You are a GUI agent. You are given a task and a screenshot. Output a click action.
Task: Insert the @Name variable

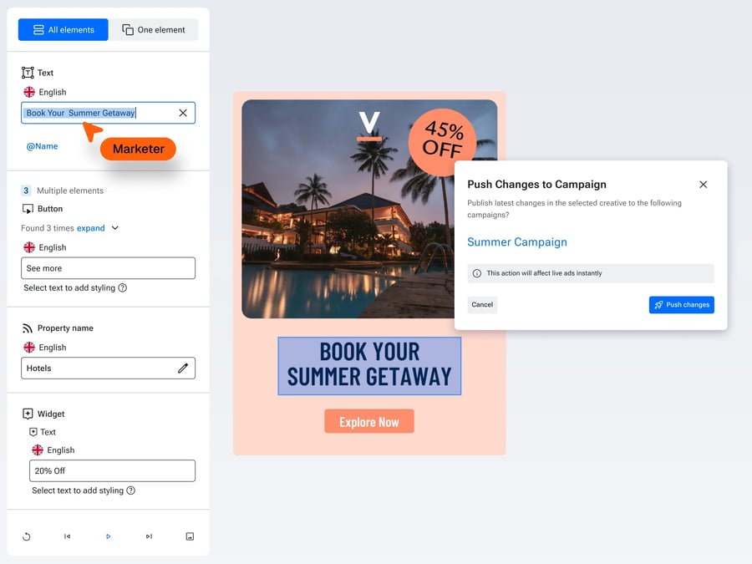[43, 146]
